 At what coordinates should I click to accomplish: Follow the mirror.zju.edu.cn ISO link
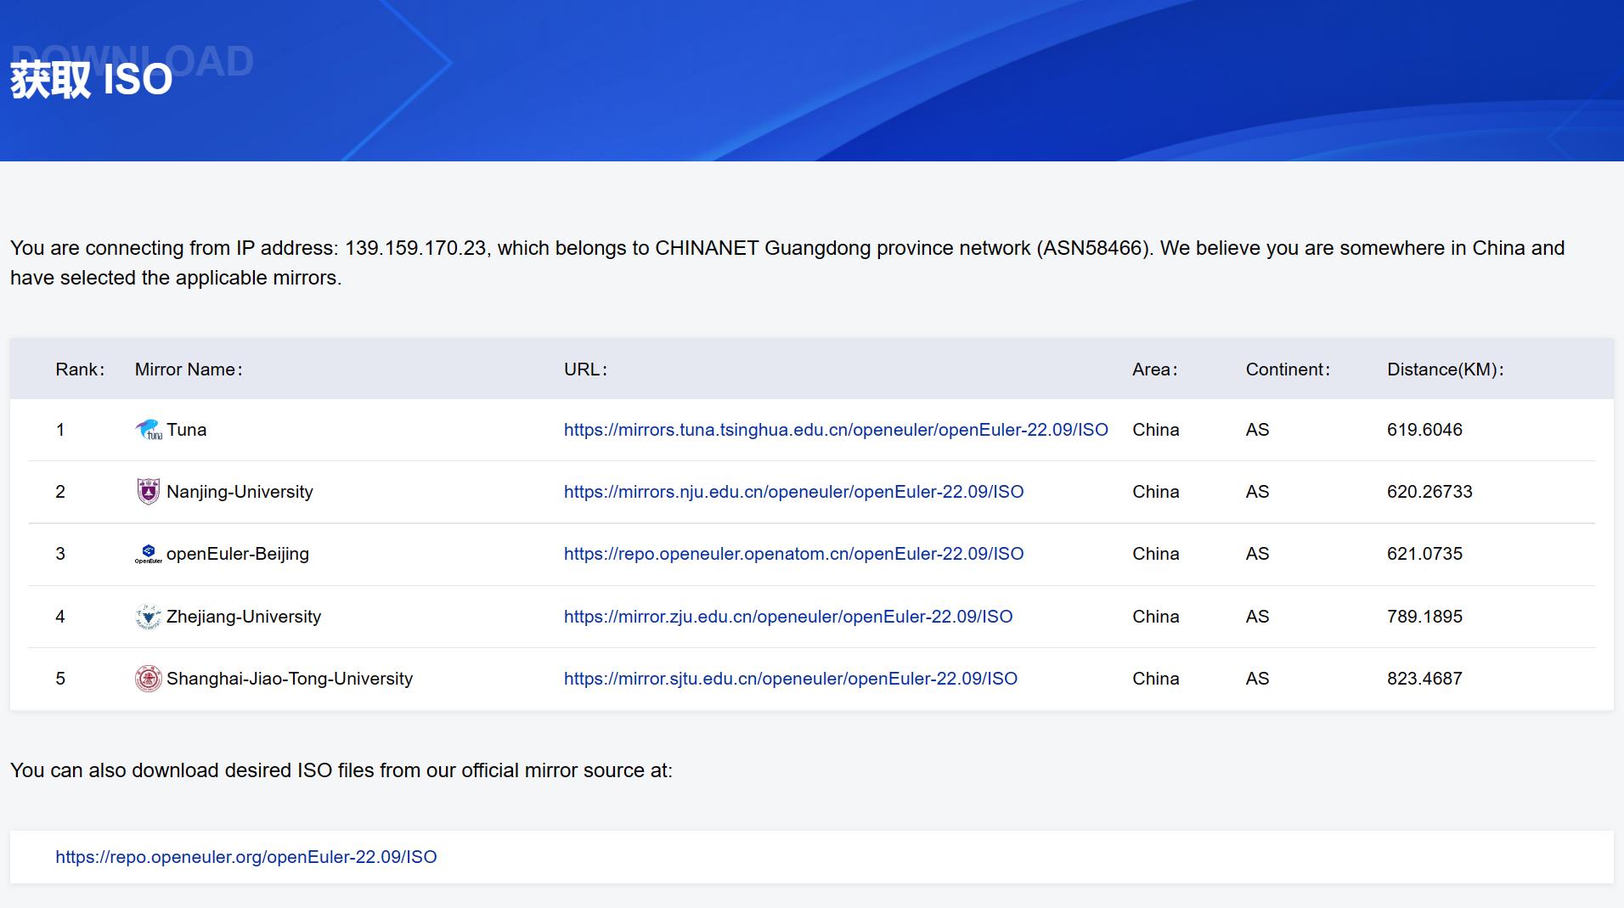pyautogui.click(x=787, y=617)
